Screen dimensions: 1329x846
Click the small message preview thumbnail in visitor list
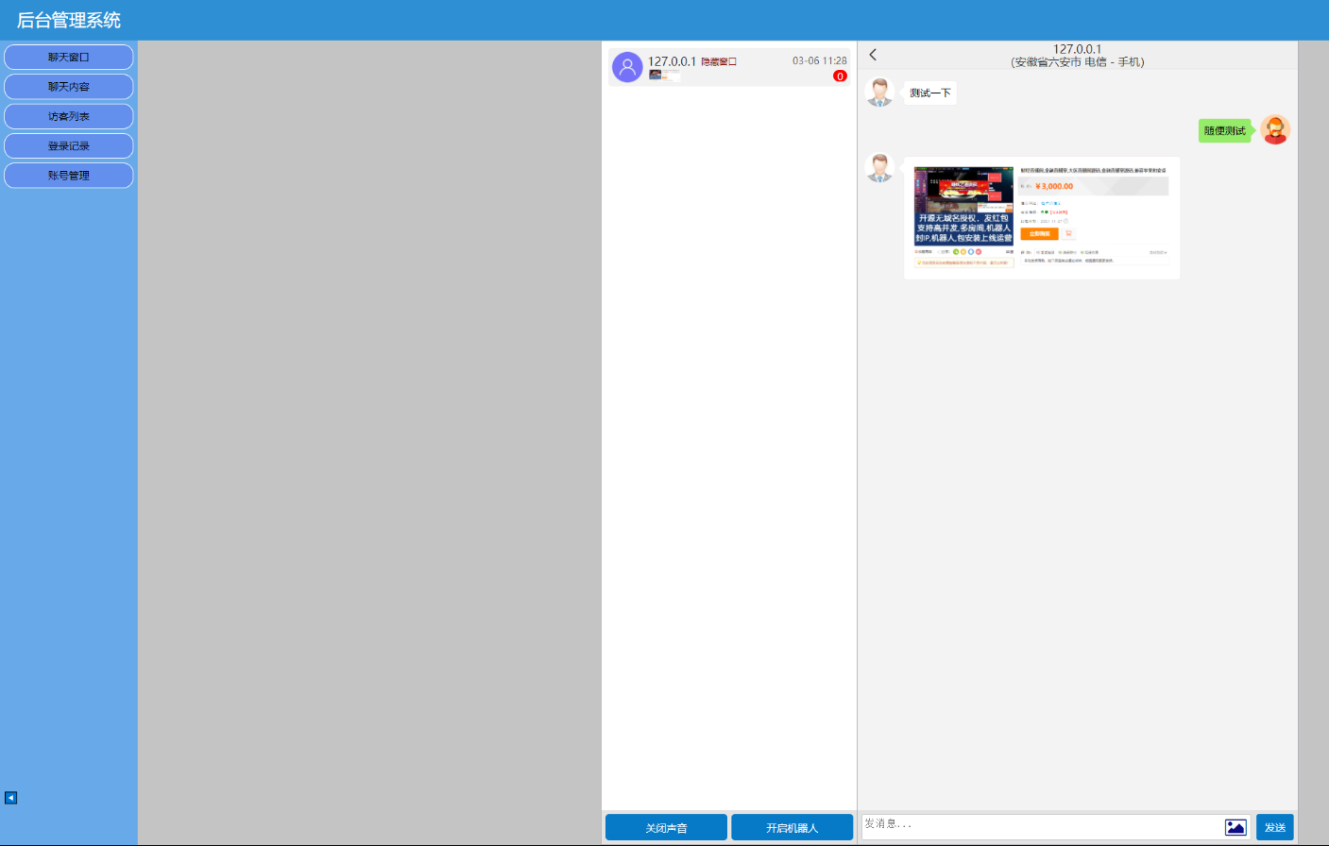click(664, 76)
